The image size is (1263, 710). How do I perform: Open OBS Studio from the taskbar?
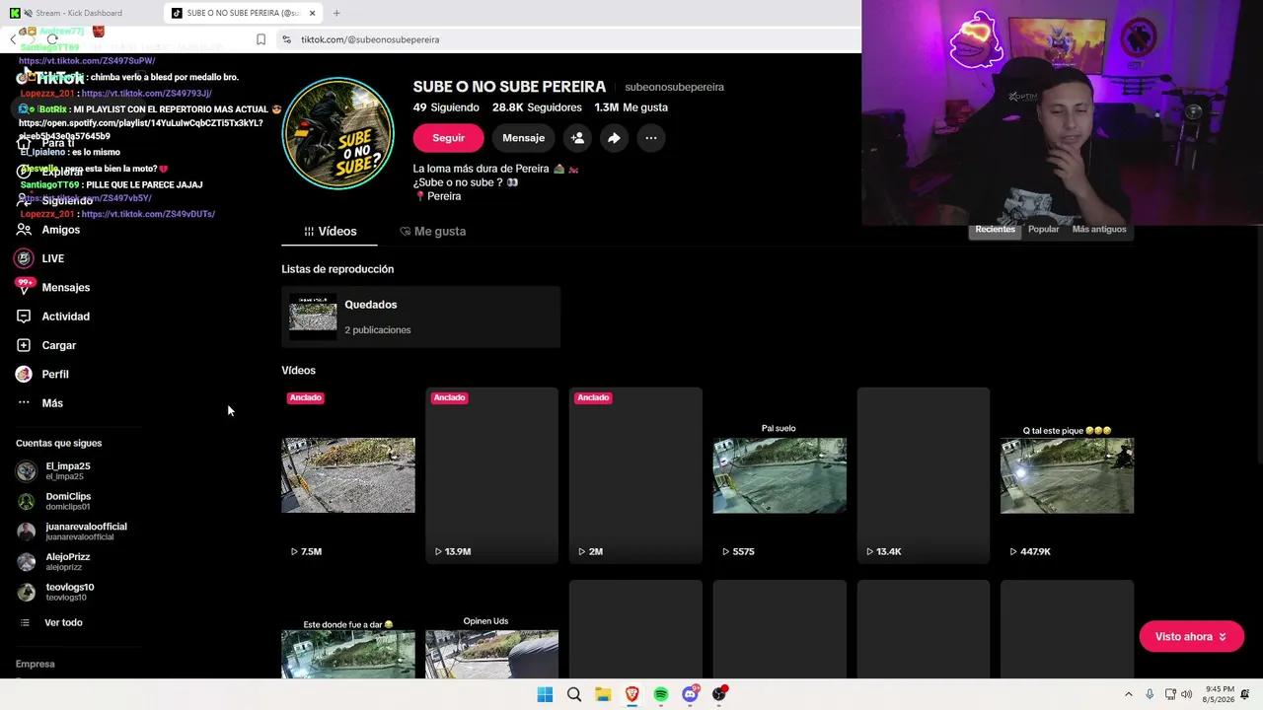coord(719,694)
